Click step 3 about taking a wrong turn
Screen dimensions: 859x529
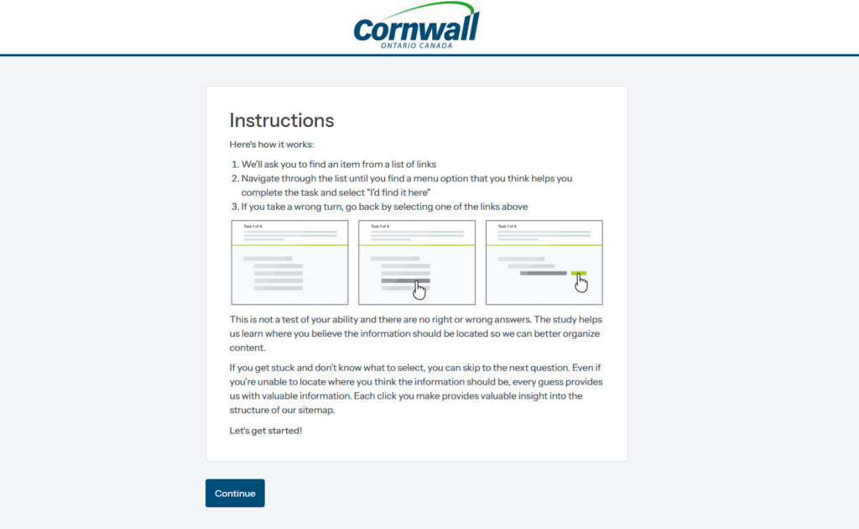[x=384, y=207]
